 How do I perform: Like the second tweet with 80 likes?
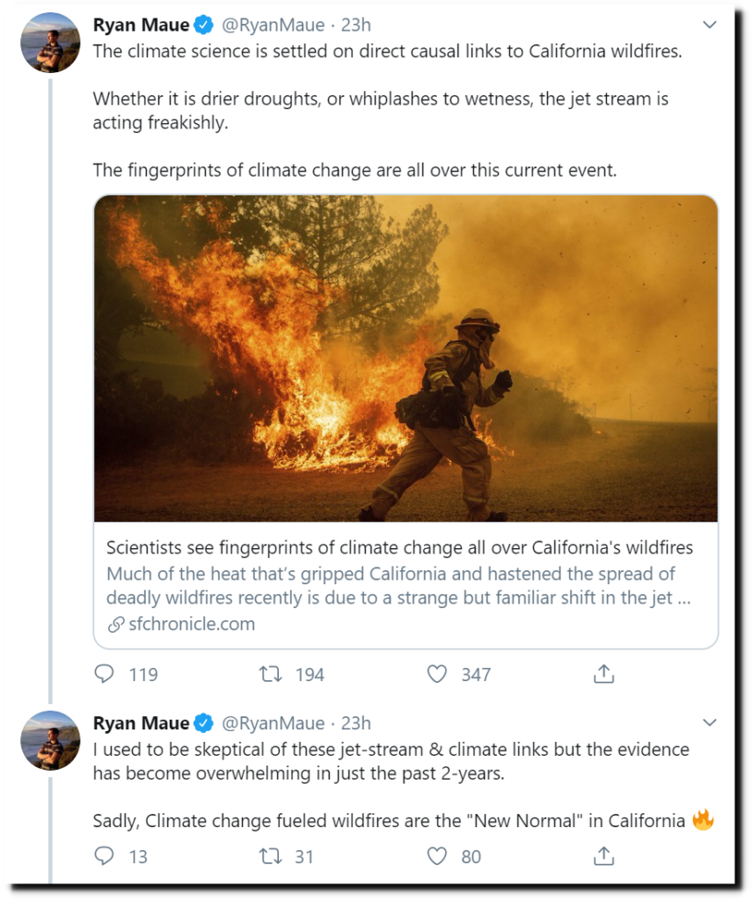pyautogui.click(x=437, y=855)
